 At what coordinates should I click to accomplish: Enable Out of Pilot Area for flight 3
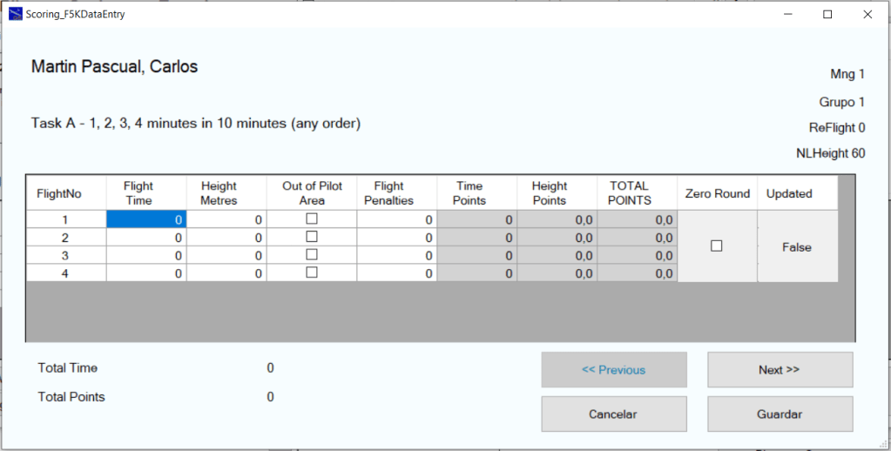[x=312, y=254]
